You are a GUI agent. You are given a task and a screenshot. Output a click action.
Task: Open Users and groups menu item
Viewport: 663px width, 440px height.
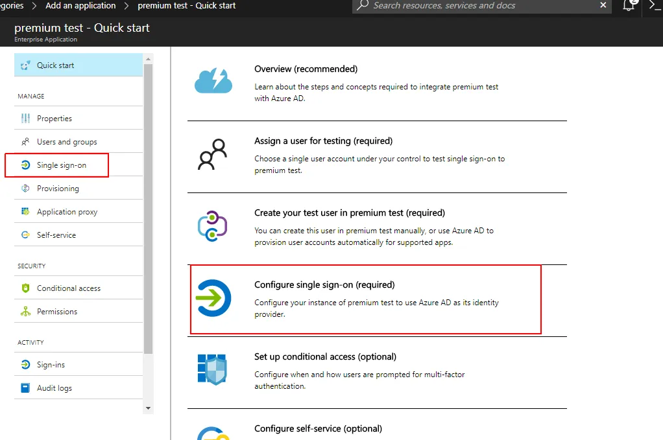(x=78, y=142)
